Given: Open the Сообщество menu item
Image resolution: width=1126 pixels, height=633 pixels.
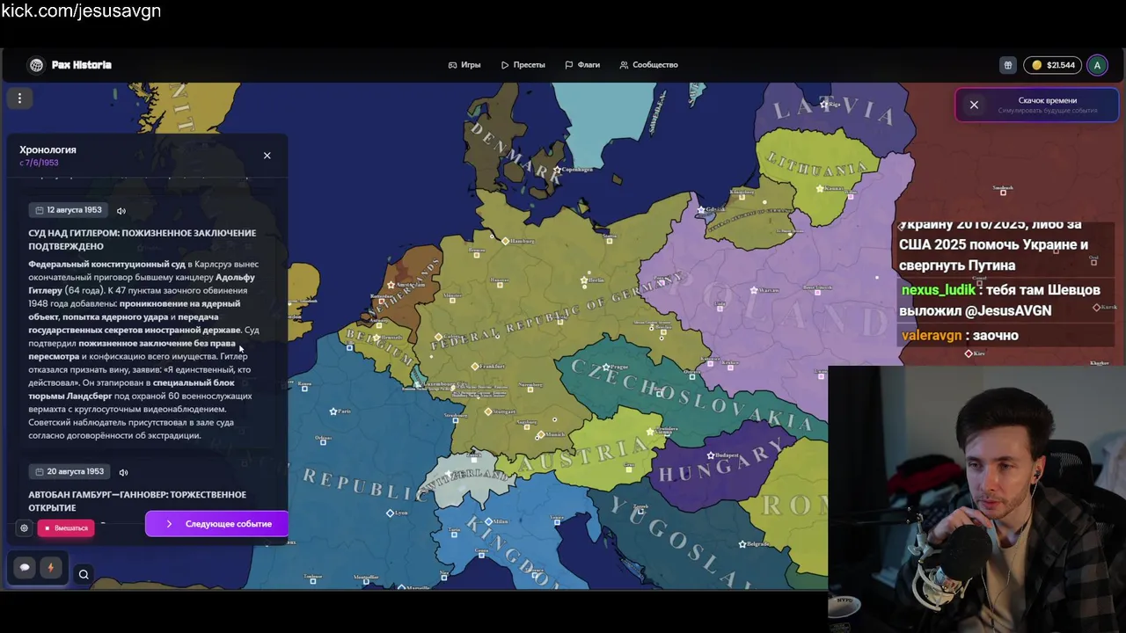Looking at the screenshot, I should (x=648, y=65).
